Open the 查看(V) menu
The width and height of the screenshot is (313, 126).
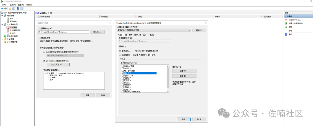pos(21,5)
